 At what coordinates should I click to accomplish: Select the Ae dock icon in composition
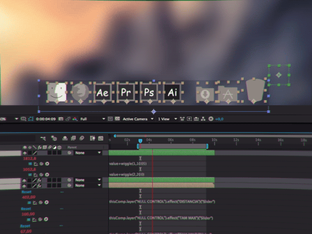(x=103, y=93)
